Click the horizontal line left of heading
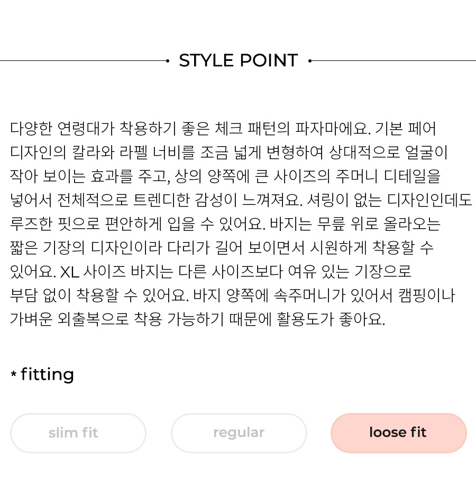 (x=83, y=60)
